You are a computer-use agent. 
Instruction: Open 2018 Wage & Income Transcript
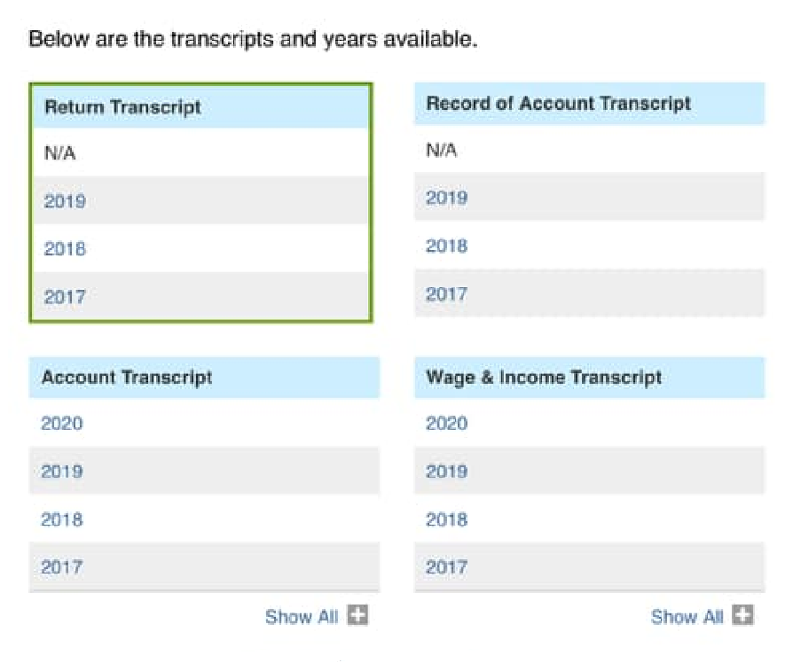446,519
